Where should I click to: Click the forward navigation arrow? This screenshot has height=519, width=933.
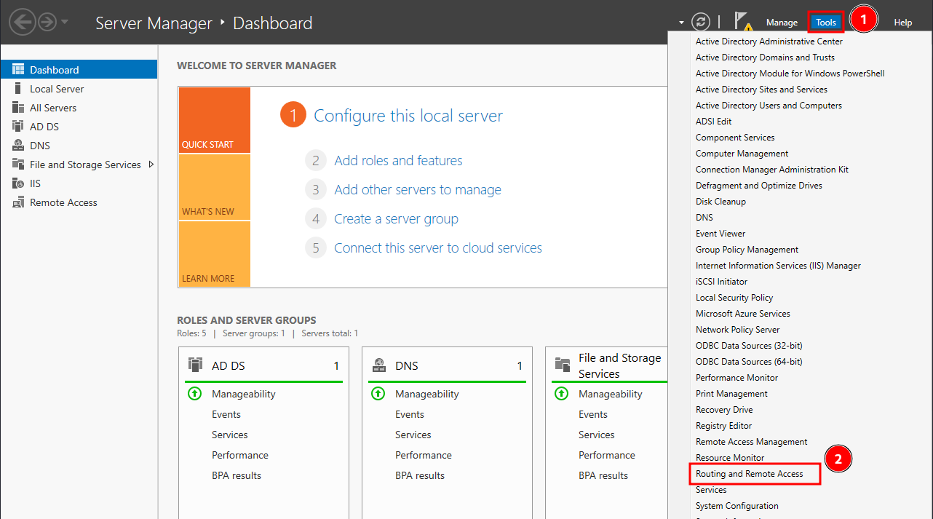(47, 22)
